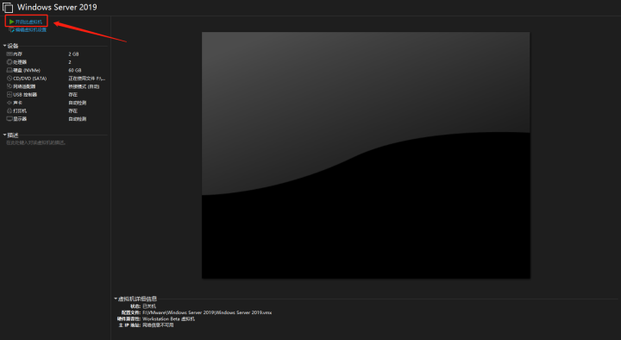The image size is (621, 340).
Task: Select the CD/DVD (SATA) row label
Action: pyautogui.click(x=30, y=79)
